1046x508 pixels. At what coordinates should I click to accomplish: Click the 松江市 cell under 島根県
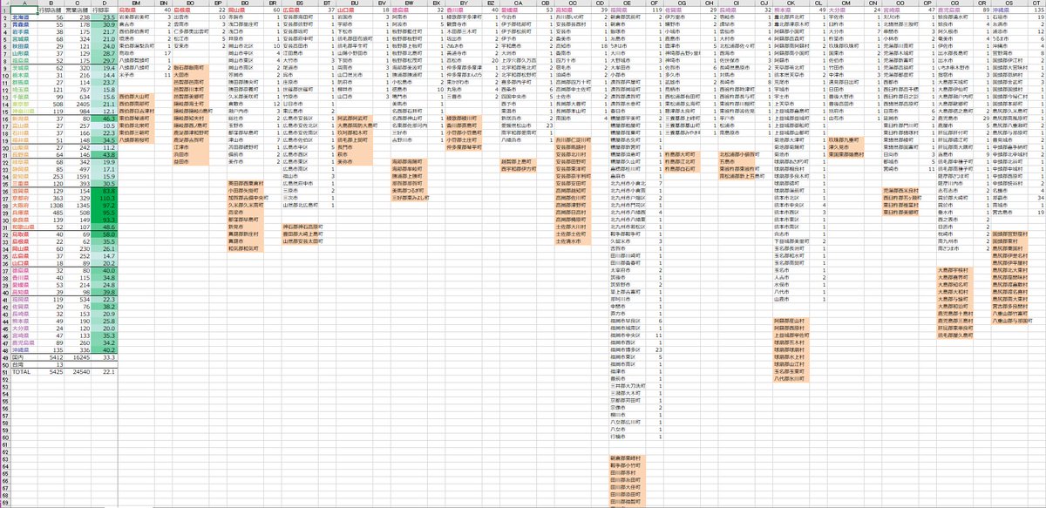tap(190, 38)
